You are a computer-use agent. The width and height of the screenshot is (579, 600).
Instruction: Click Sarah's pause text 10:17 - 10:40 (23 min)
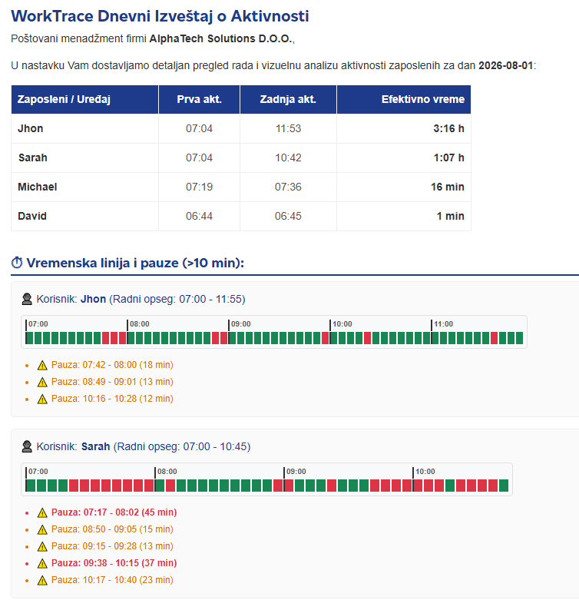112,580
